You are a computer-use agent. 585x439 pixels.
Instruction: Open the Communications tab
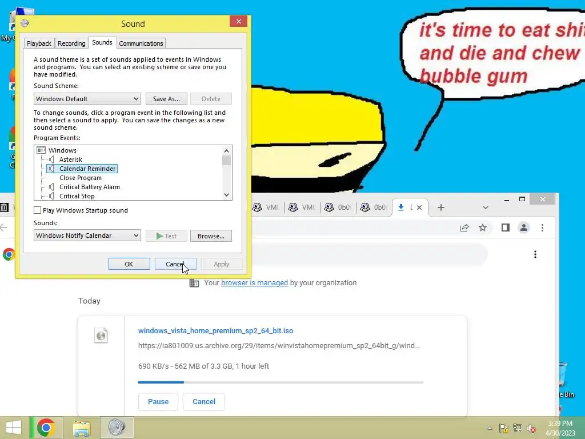point(141,43)
